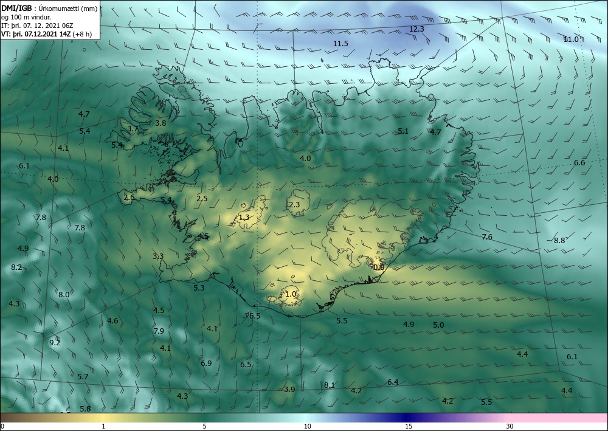
Task: Select the 2.5 value in west Iceland
Action: pos(202,198)
